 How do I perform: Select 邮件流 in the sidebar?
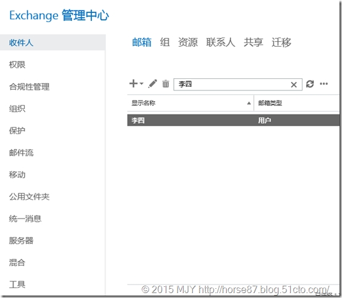point(21,153)
